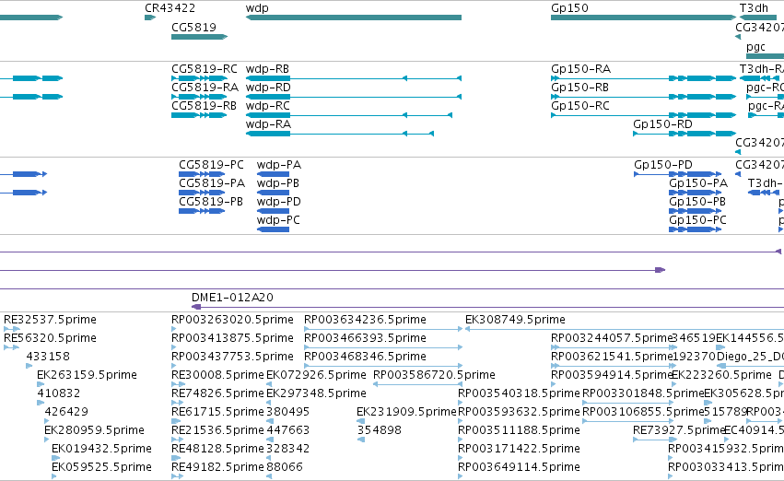Click the EK231909.5prime EST label
Image resolution: width=784 pixels, height=481 pixels.
406,412
